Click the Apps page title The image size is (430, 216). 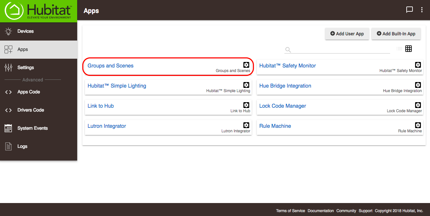pyautogui.click(x=91, y=11)
